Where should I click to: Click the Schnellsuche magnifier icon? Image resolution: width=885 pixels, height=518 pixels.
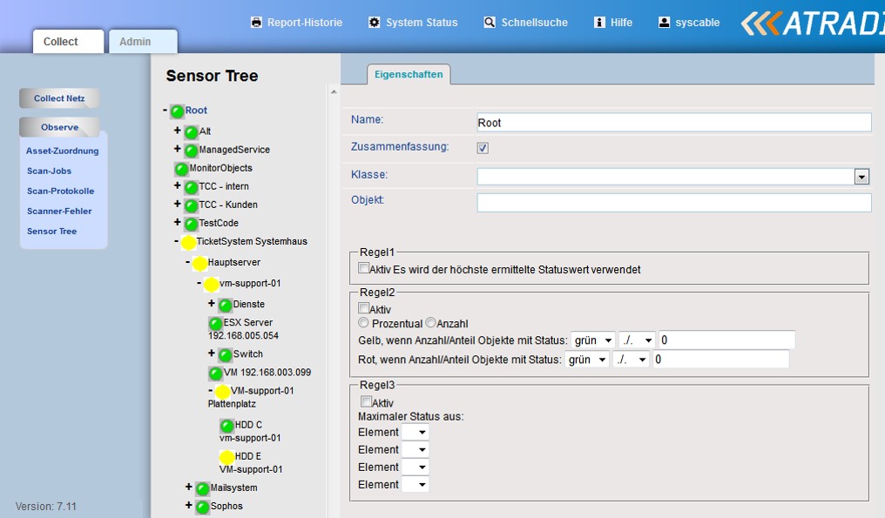(x=490, y=23)
